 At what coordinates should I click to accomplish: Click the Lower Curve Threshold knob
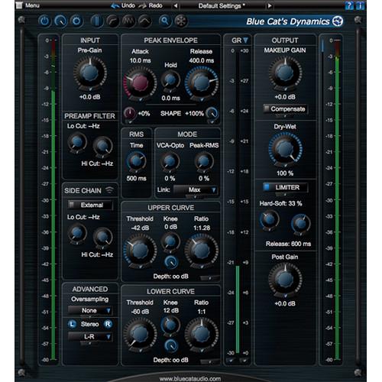(x=140, y=334)
